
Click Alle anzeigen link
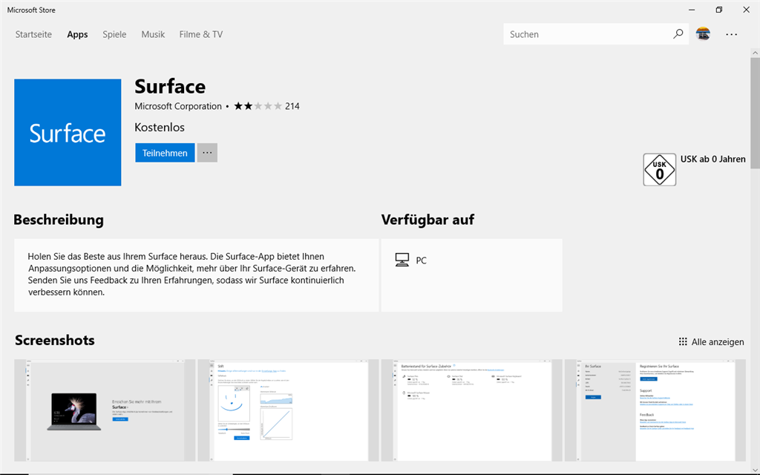[x=718, y=341]
